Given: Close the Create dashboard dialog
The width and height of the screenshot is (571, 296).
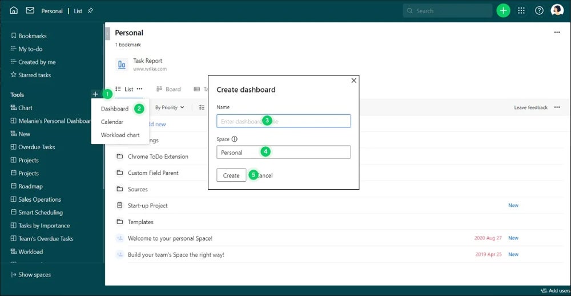Looking at the screenshot, I should pos(353,81).
